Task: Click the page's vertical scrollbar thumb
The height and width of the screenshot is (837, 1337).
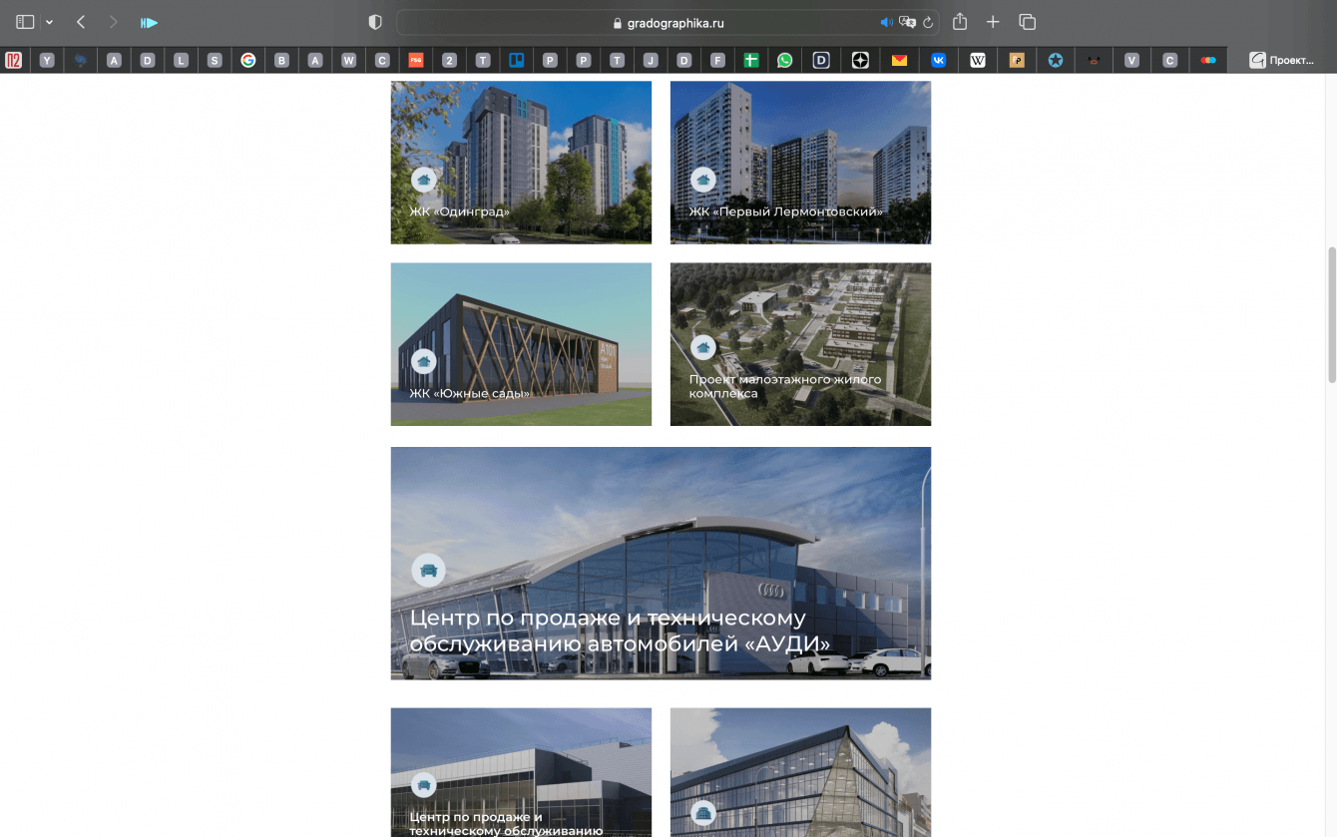Action: (x=1331, y=314)
